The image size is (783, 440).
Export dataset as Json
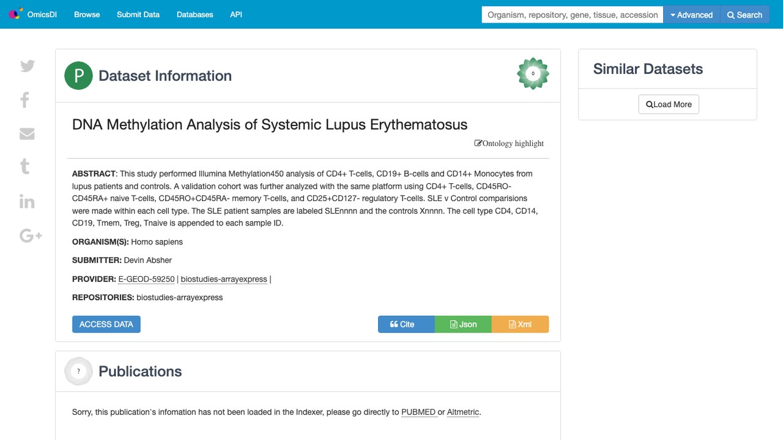(463, 324)
